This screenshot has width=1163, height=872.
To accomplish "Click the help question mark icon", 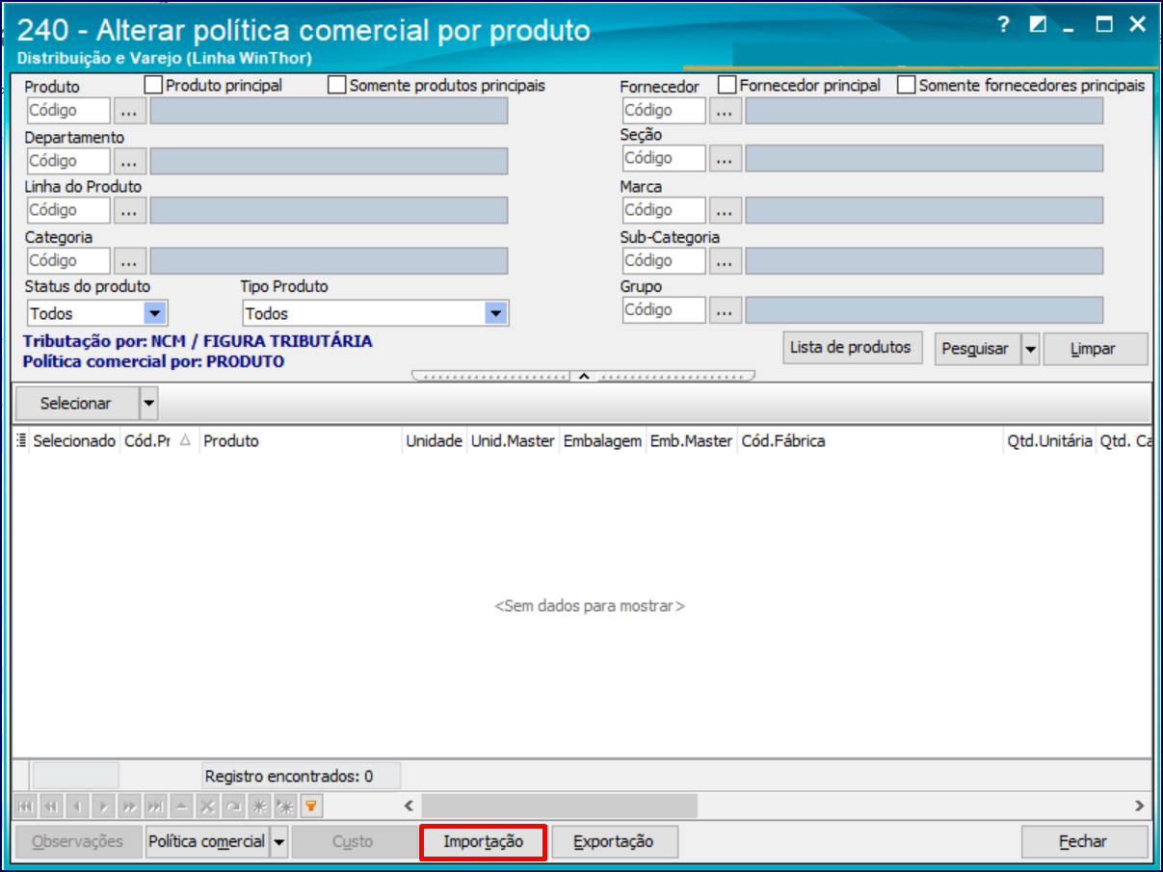I will (1003, 25).
